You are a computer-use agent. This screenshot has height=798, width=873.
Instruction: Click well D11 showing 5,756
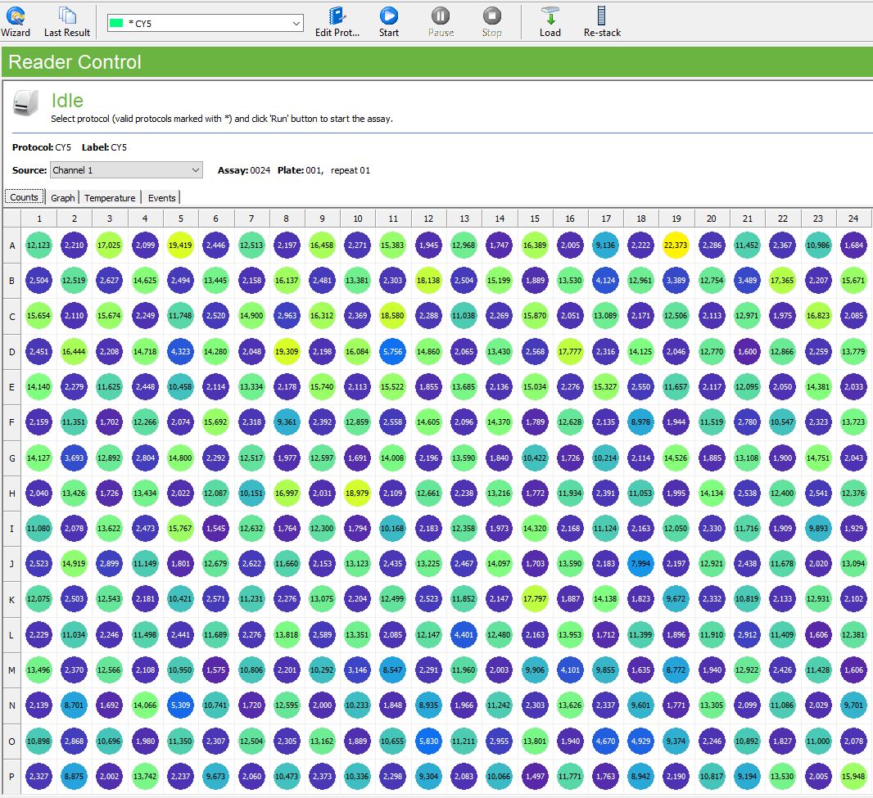point(393,351)
